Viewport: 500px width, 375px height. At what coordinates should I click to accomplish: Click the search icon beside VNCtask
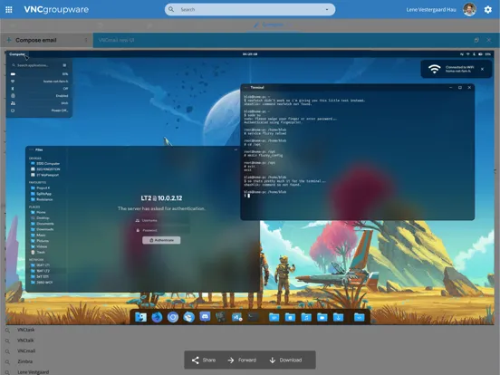point(7,331)
